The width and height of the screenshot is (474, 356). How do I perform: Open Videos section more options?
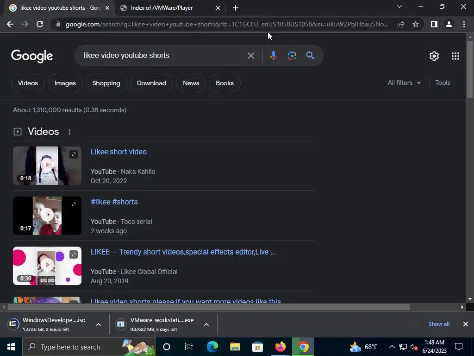(x=69, y=132)
